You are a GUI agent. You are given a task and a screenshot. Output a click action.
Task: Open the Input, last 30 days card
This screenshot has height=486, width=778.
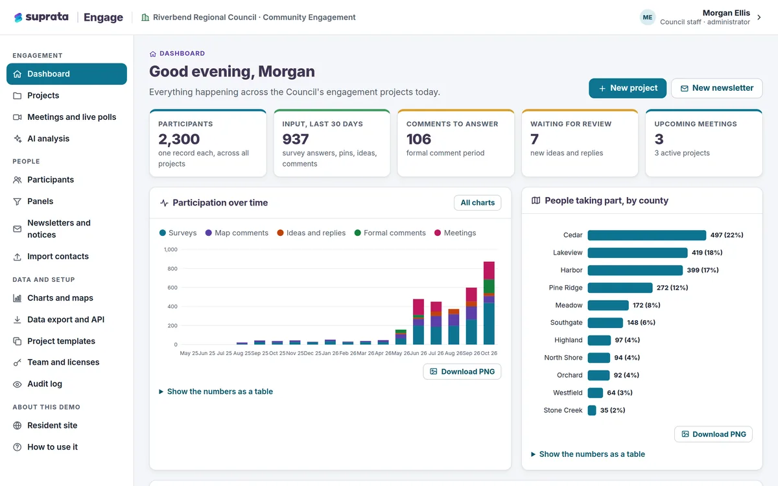(332, 143)
